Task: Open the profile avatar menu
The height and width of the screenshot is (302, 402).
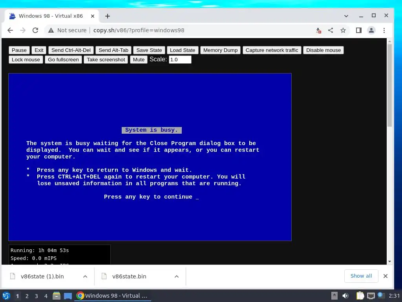Action: pos(371,30)
